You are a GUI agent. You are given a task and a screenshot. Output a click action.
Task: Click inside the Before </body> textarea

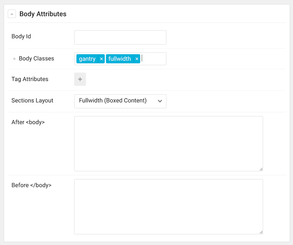(169, 207)
